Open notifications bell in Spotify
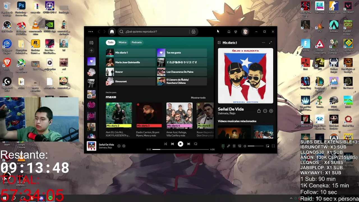Viewport: 359px width, 202px height. [229, 32]
